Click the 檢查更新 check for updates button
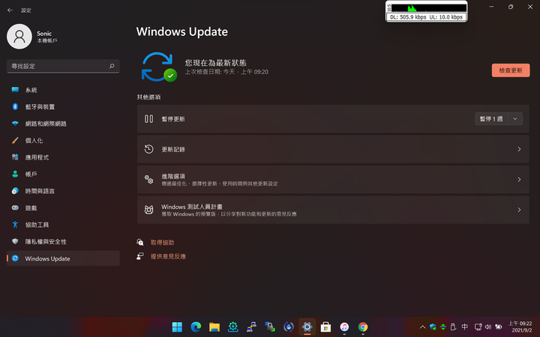 511,70
